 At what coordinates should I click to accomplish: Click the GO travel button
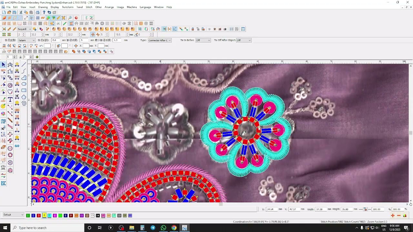(x=17, y=146)
